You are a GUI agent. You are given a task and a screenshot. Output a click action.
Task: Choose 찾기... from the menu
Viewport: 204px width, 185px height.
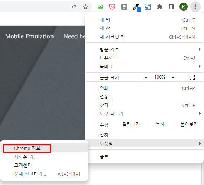tap(145, 105)
